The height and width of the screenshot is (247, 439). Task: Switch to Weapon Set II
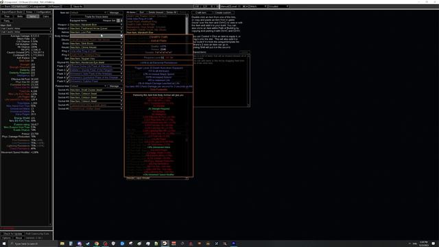click(121, 21)
